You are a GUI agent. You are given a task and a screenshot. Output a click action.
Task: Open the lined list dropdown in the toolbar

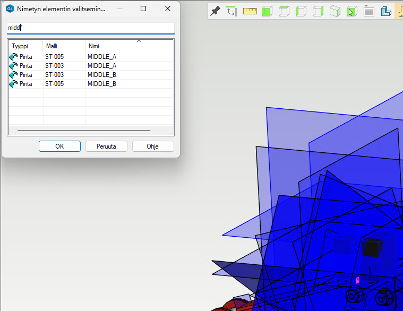coord(369,11)
